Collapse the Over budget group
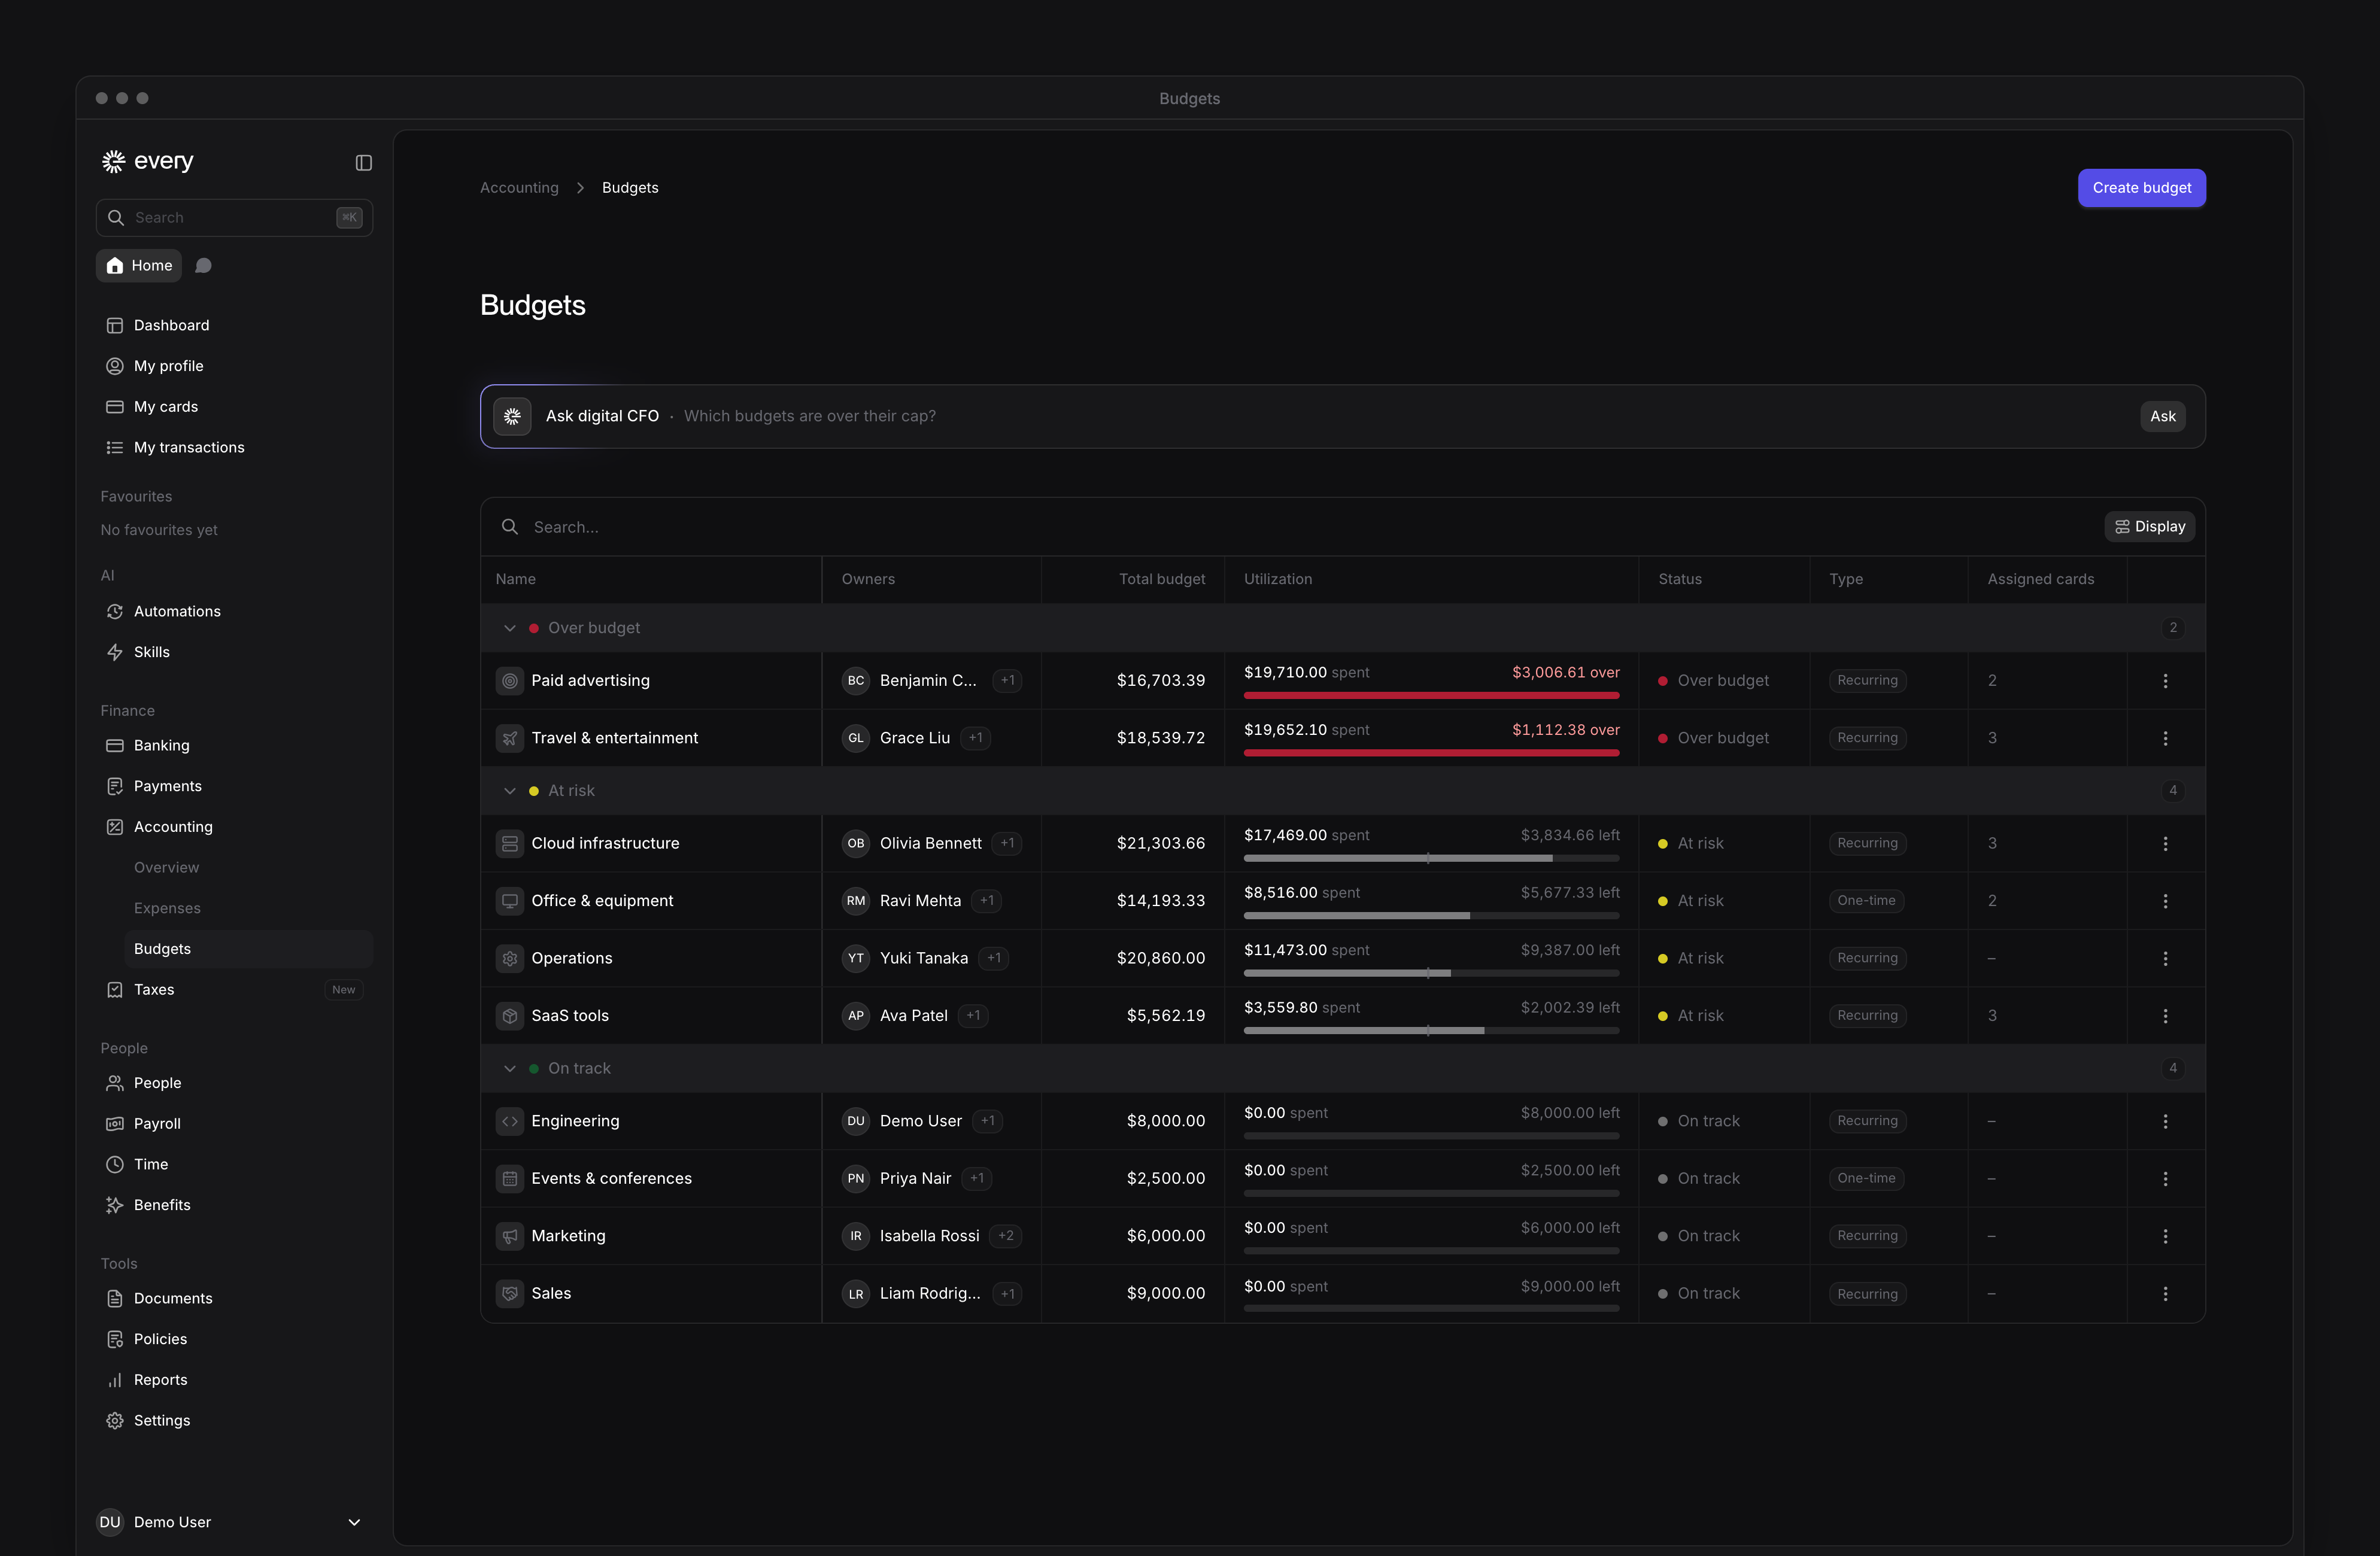 [x=510, y=628]
